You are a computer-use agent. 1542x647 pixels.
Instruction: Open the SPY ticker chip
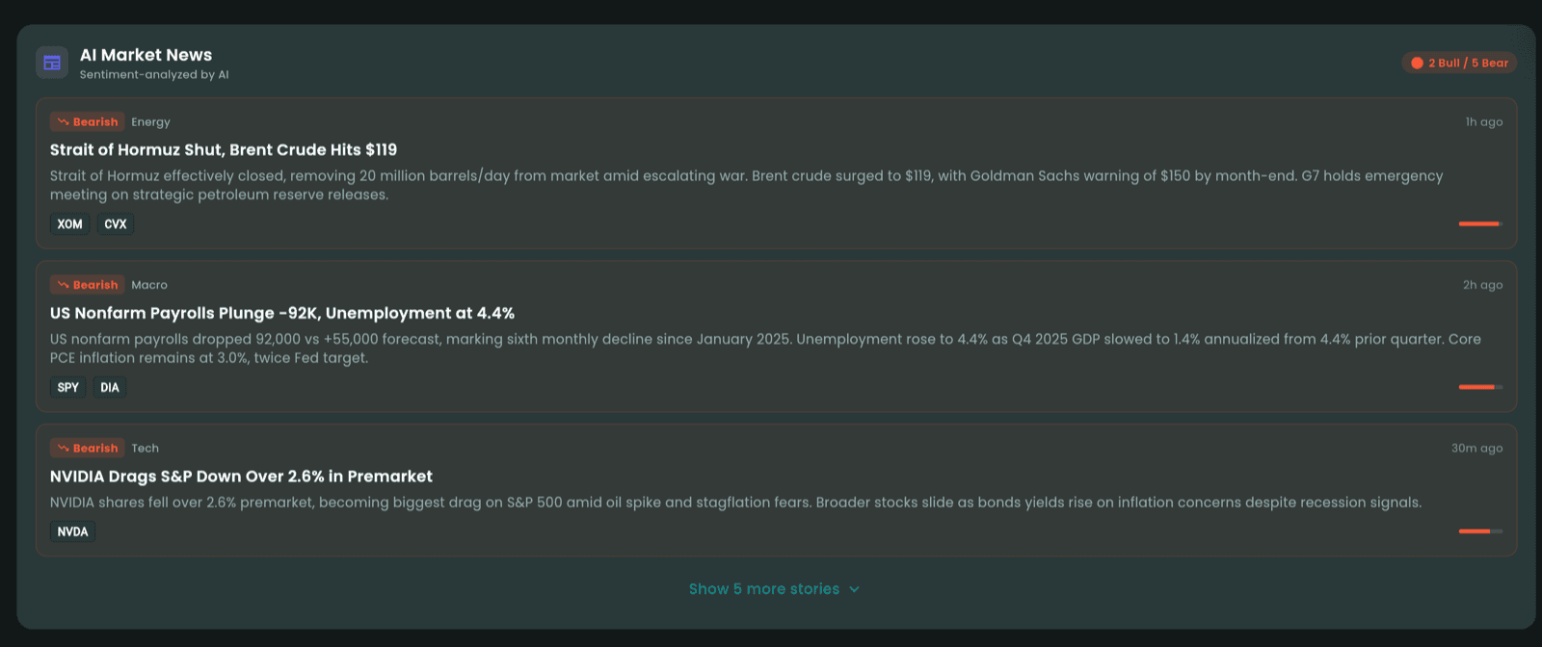pos(68,388)
